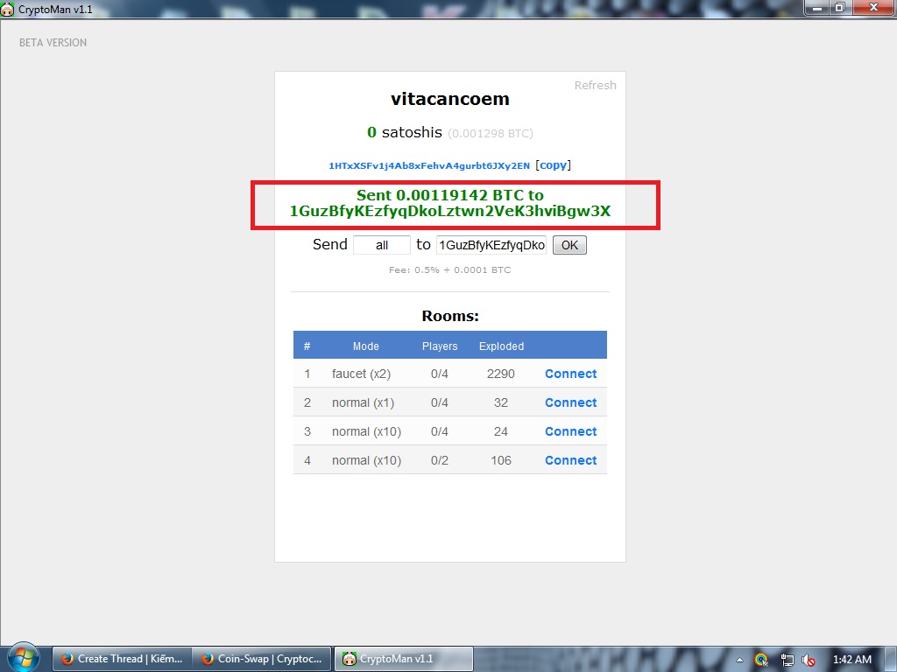This screenshot has width=897, height=672.
Task: Minimize the CryptoMan window
Action: pos(817,8)
